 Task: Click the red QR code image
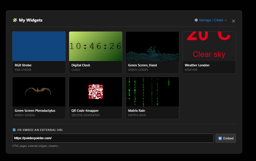point(96,92)
